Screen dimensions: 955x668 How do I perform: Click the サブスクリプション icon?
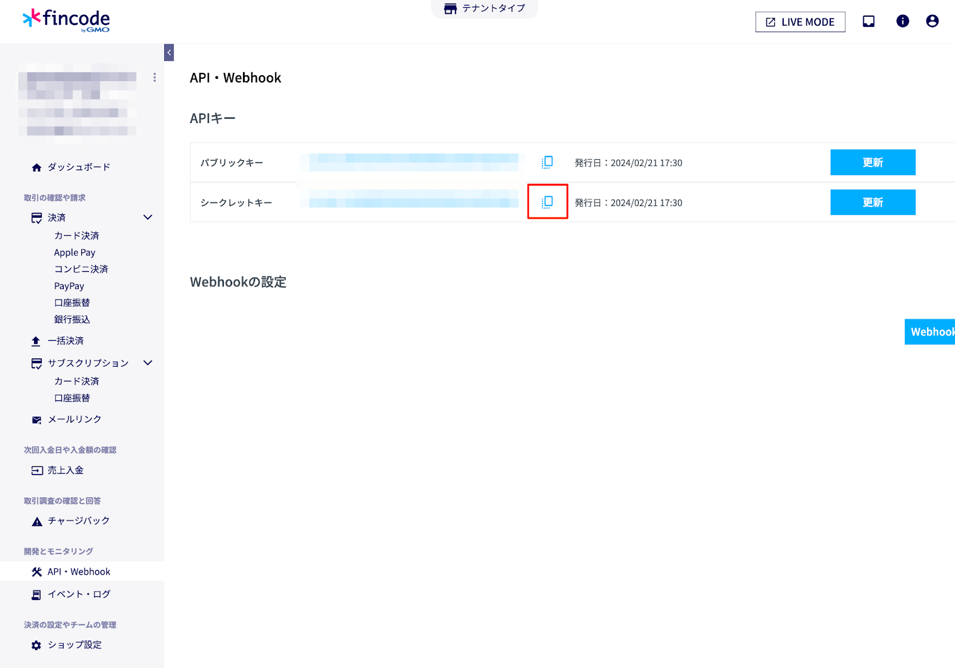coord(36,364)
